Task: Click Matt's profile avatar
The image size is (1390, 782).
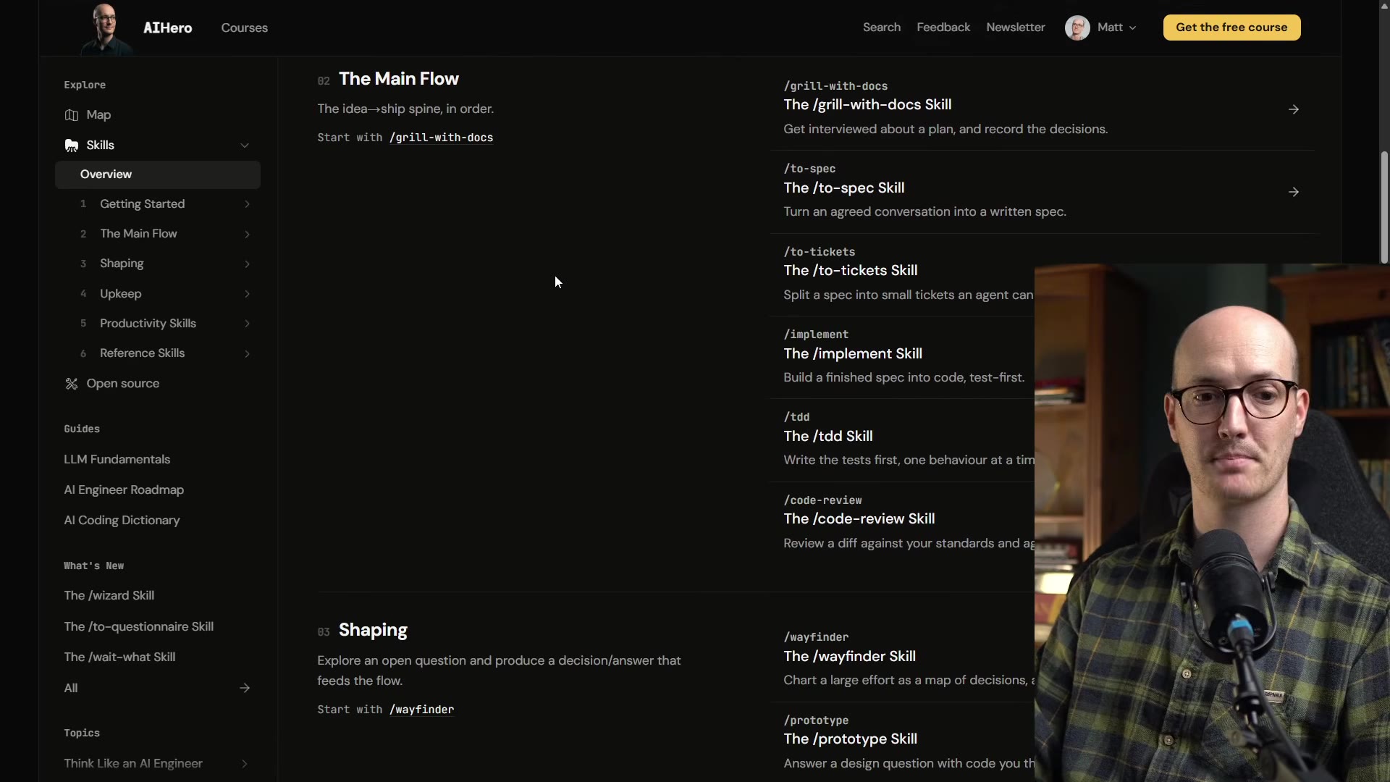Action: 1077,28
